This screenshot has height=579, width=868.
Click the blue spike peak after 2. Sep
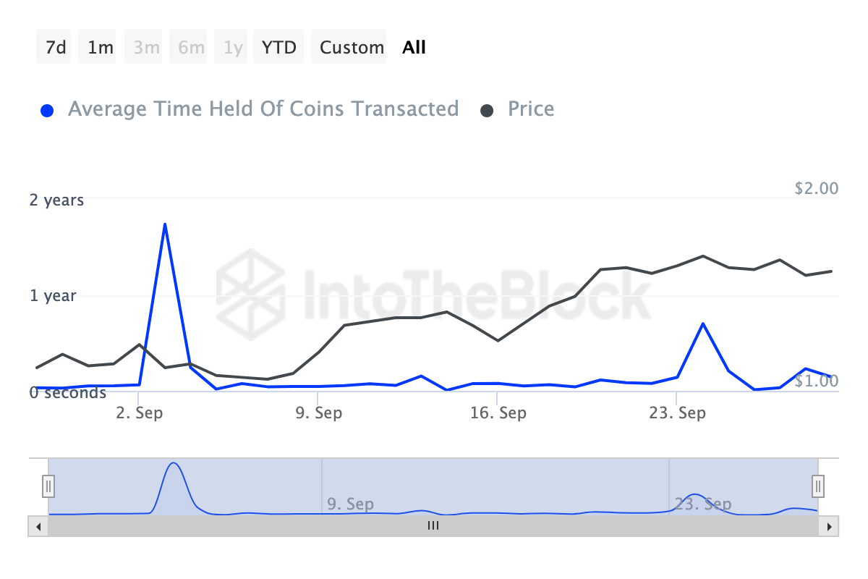[165, 224]
